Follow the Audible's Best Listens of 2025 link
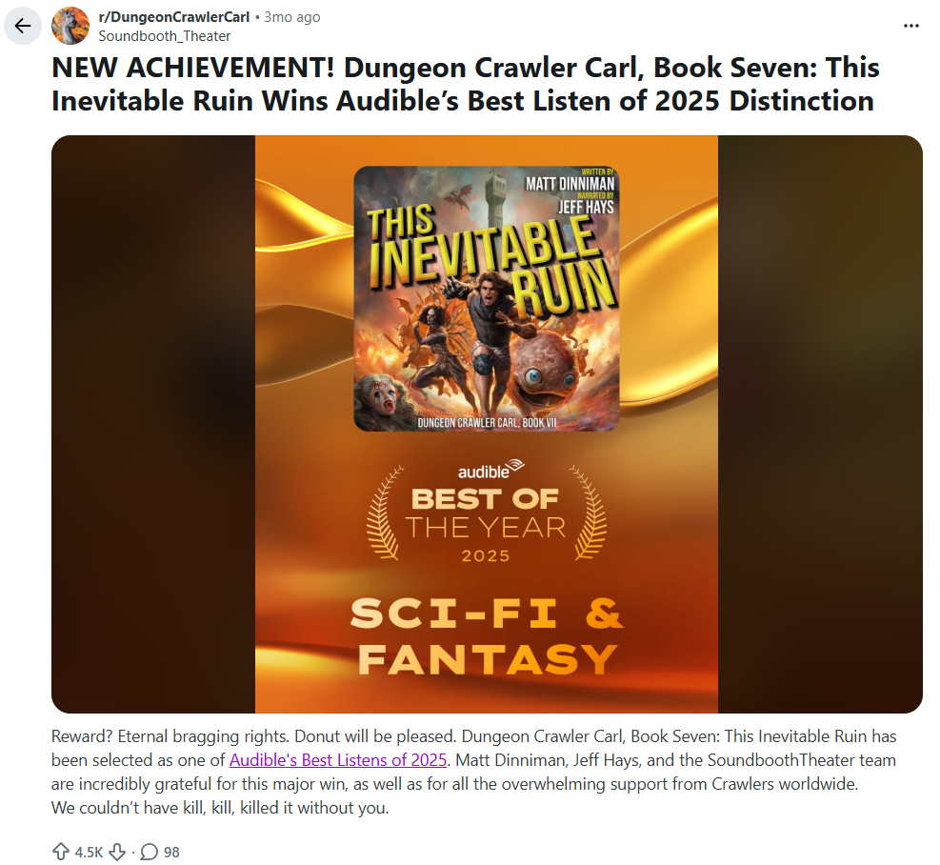 coord(337,759)
